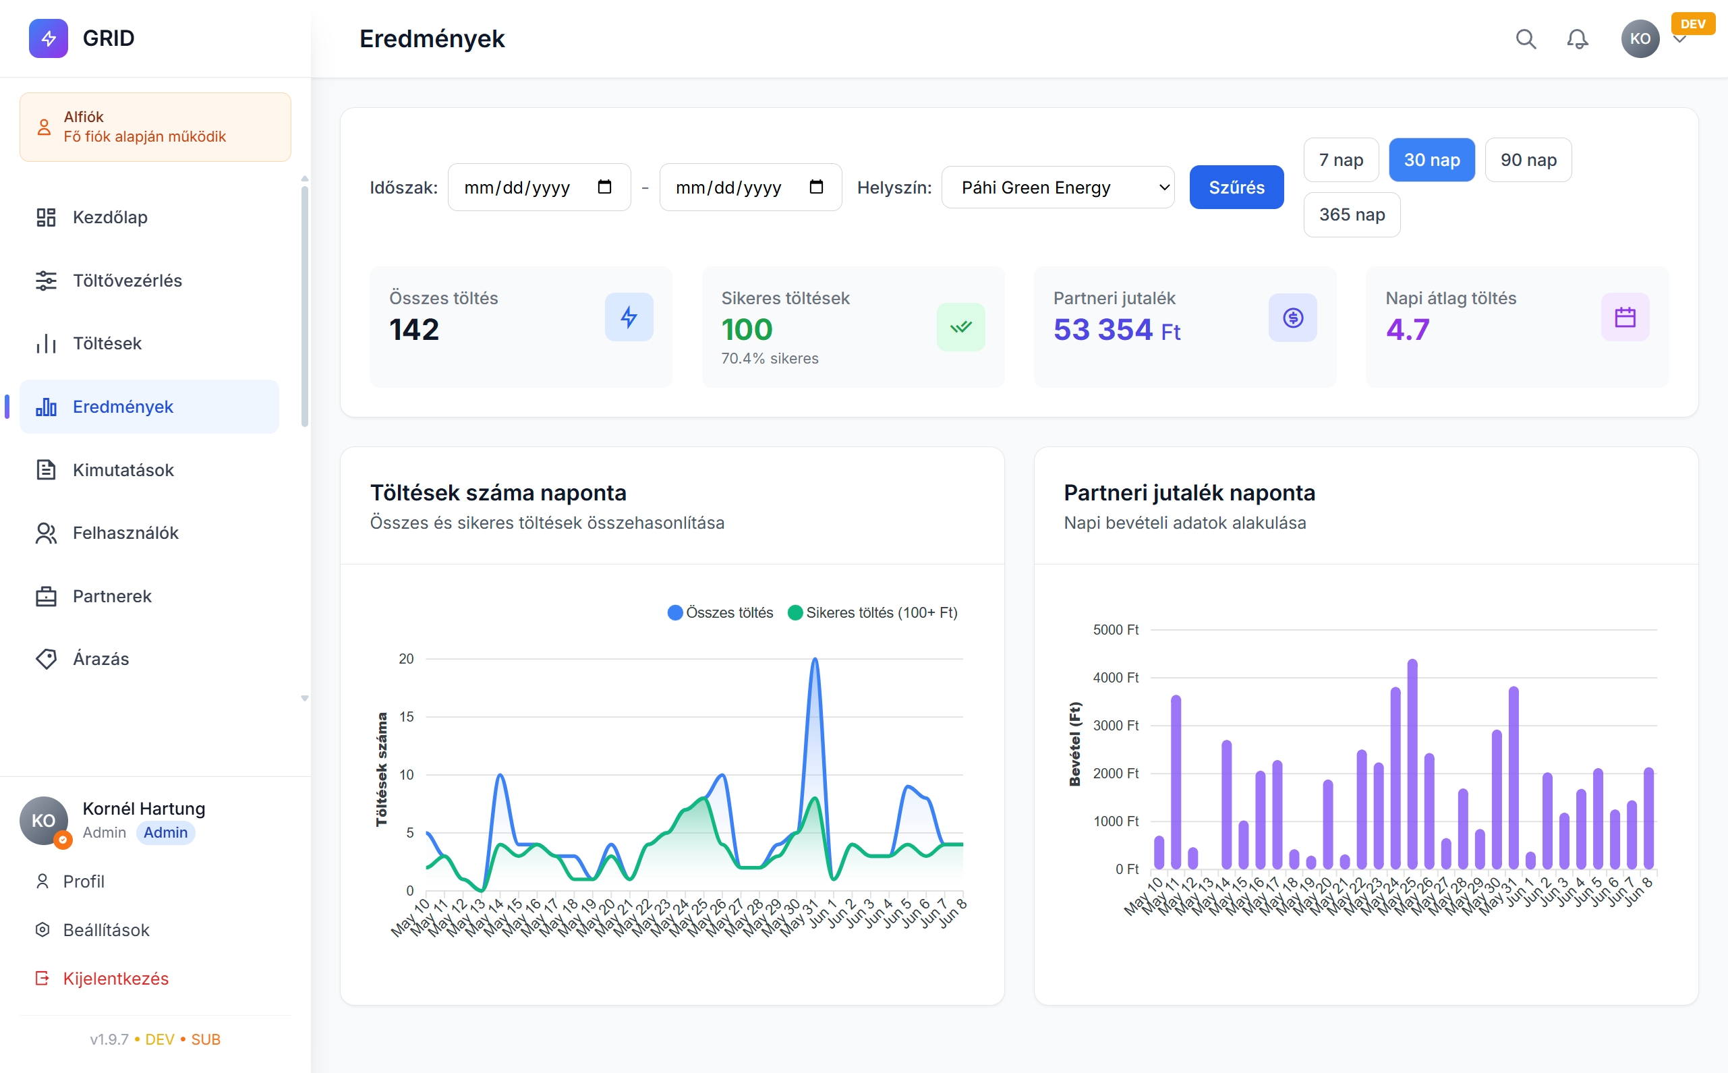
Task: Click the end date input field
Action: pos(751,187)
